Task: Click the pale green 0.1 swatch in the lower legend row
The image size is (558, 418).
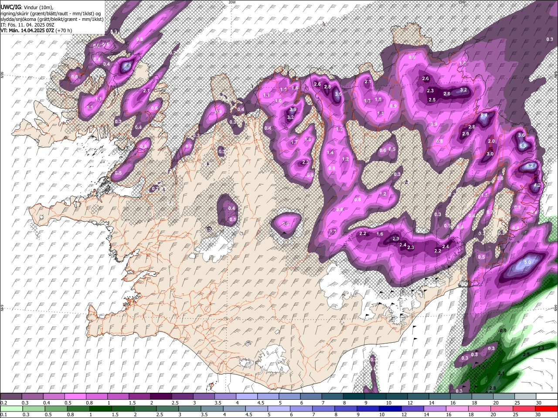Action: [x=11, y=408]
